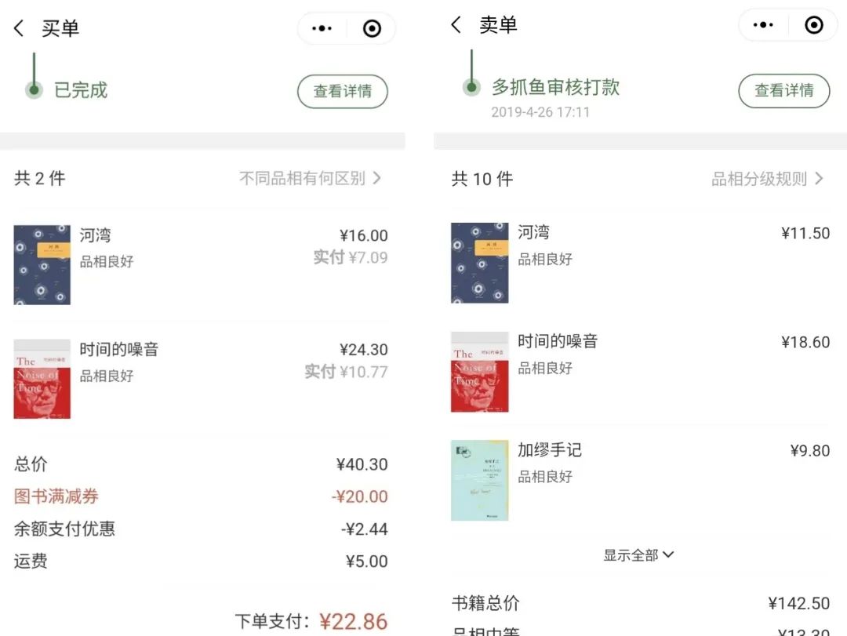Image resolution: width=847 pixels, height=636 pixels.
Task: Open 查看详情 for the sell order
Action: click(x=784, y=91)
